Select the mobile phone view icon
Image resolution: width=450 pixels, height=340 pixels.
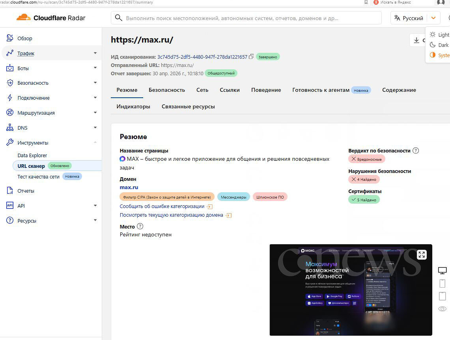click(442, 284)
